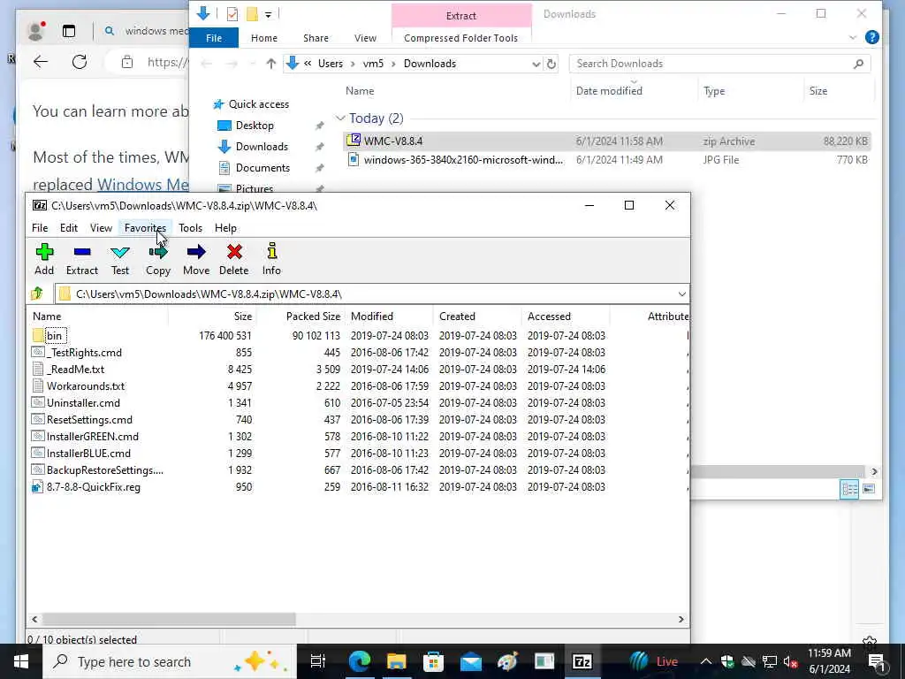Open Mail app from the taskbar

point(471,661)
